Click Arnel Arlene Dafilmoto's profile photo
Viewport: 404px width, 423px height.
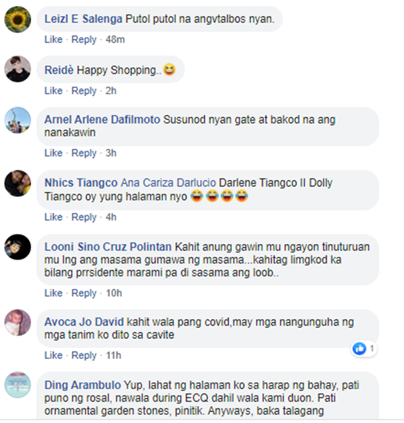pyautogui.click(x=18, y=121)
